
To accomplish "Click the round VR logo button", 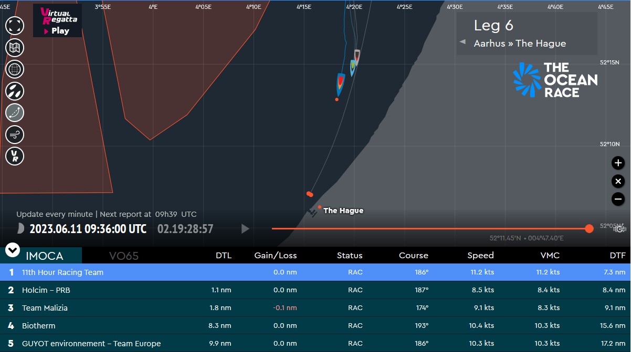I will click(15, 156).
